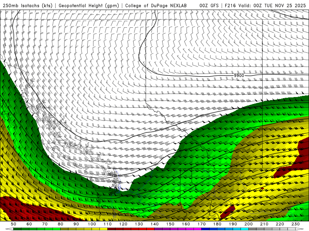This screenshot has width=309, height=231.
Task: Click the 110 value on color scale
Action: tap(108, 224)
